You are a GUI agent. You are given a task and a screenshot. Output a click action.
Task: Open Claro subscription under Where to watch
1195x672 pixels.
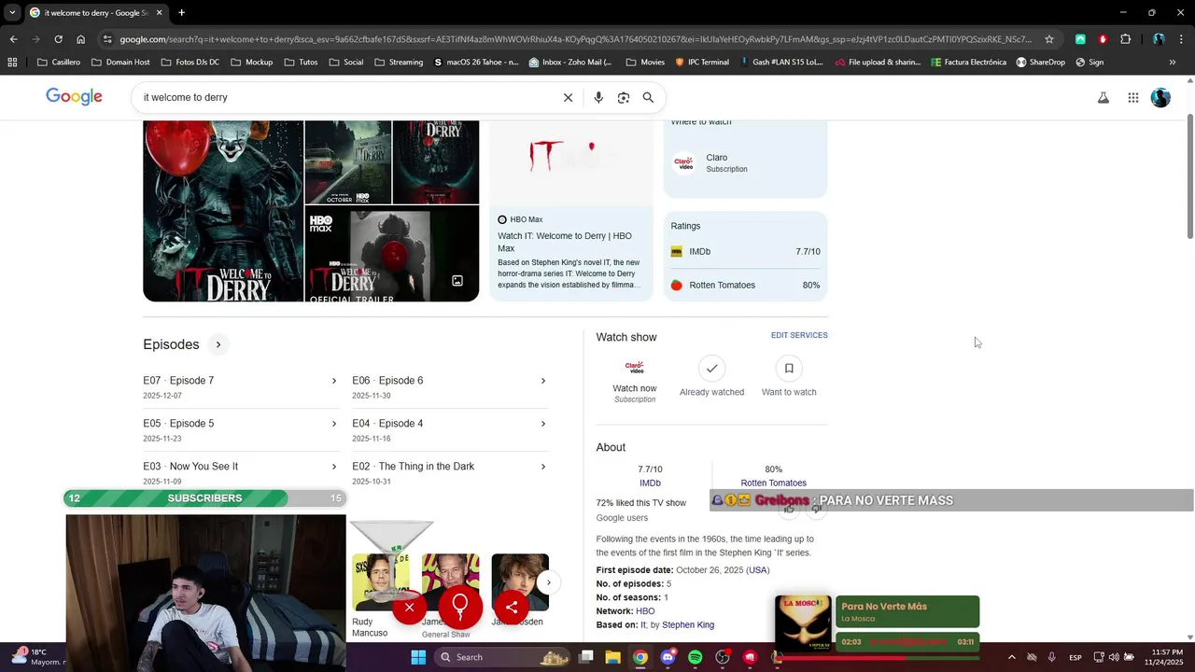pyautogui.click(x=745, y=163)
